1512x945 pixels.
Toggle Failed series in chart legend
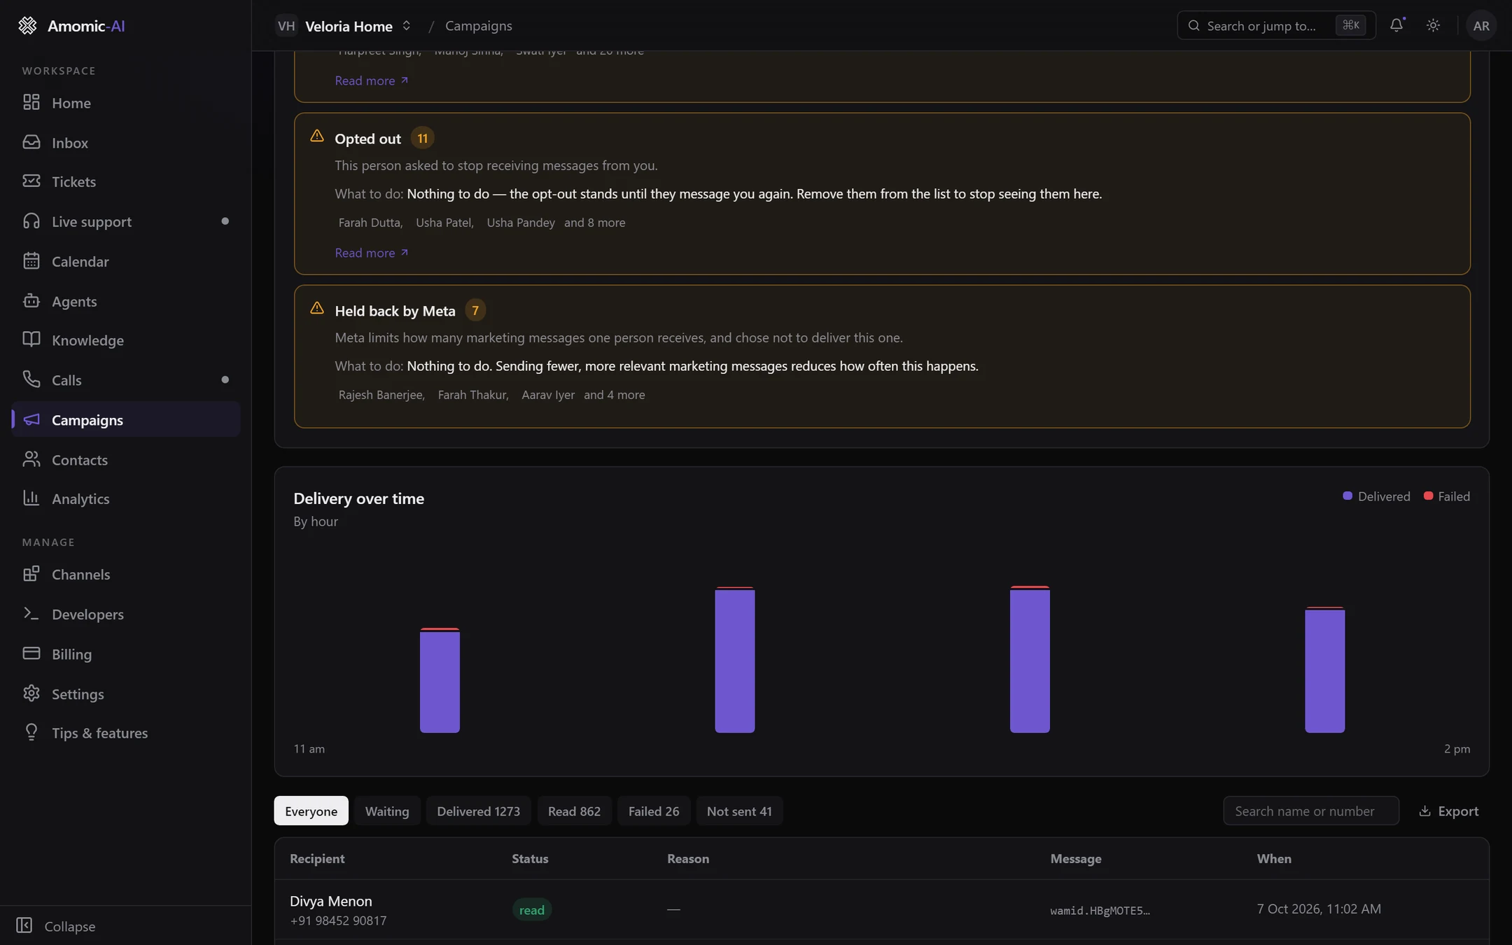point(1447,496)
